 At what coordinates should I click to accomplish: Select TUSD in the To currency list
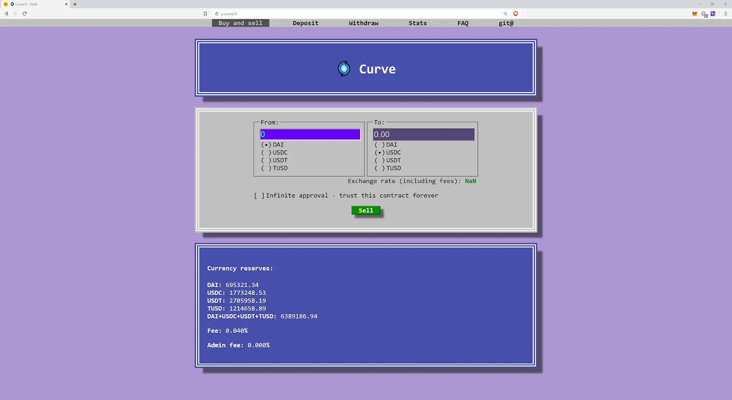(x=380, y=168)
